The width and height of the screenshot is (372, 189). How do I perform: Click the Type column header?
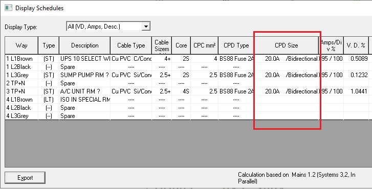(49, 45)
